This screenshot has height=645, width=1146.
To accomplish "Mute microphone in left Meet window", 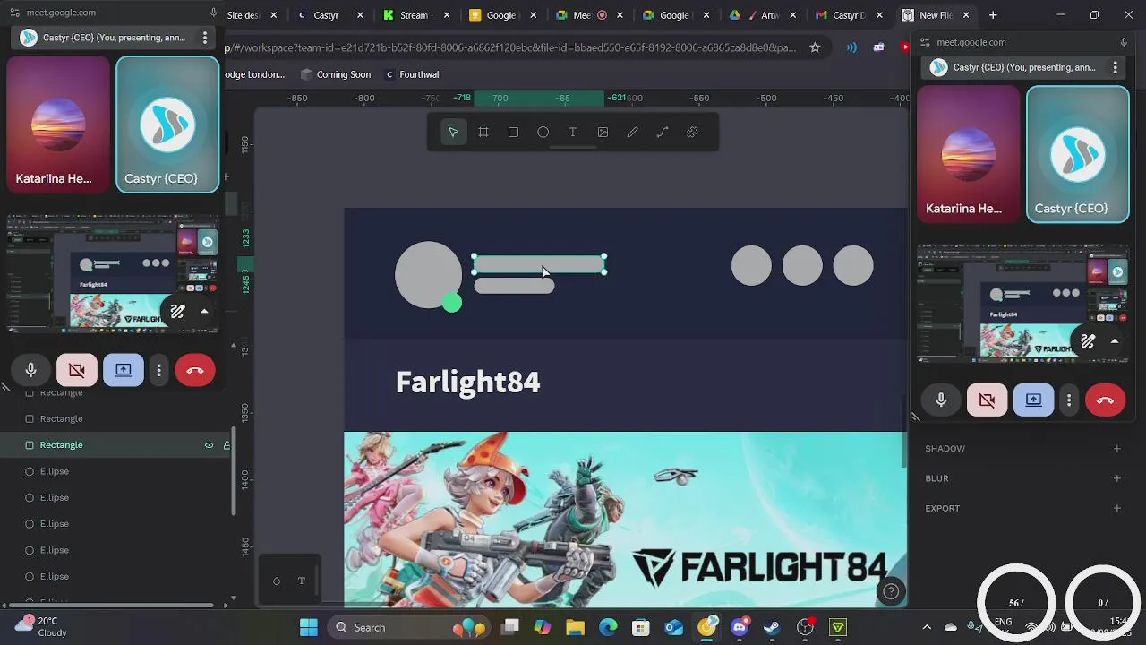I will [x=30, y=370].
